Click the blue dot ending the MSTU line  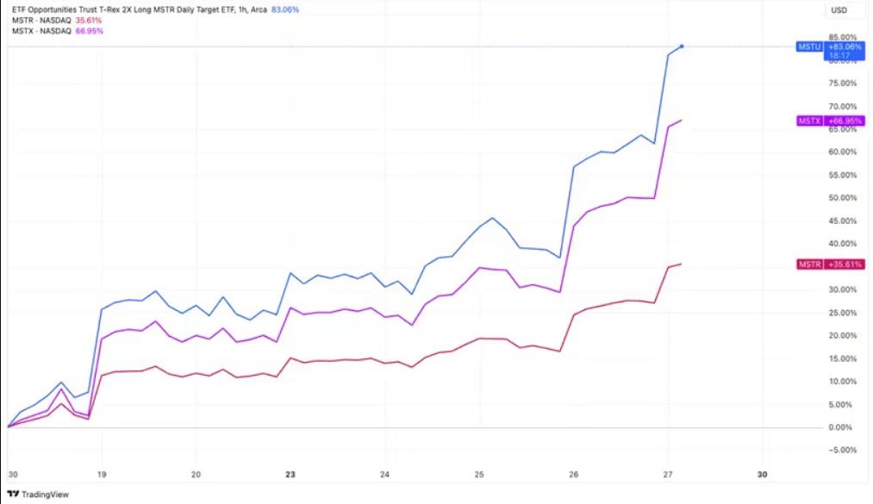pyautogui.click(x=682, y=47)
